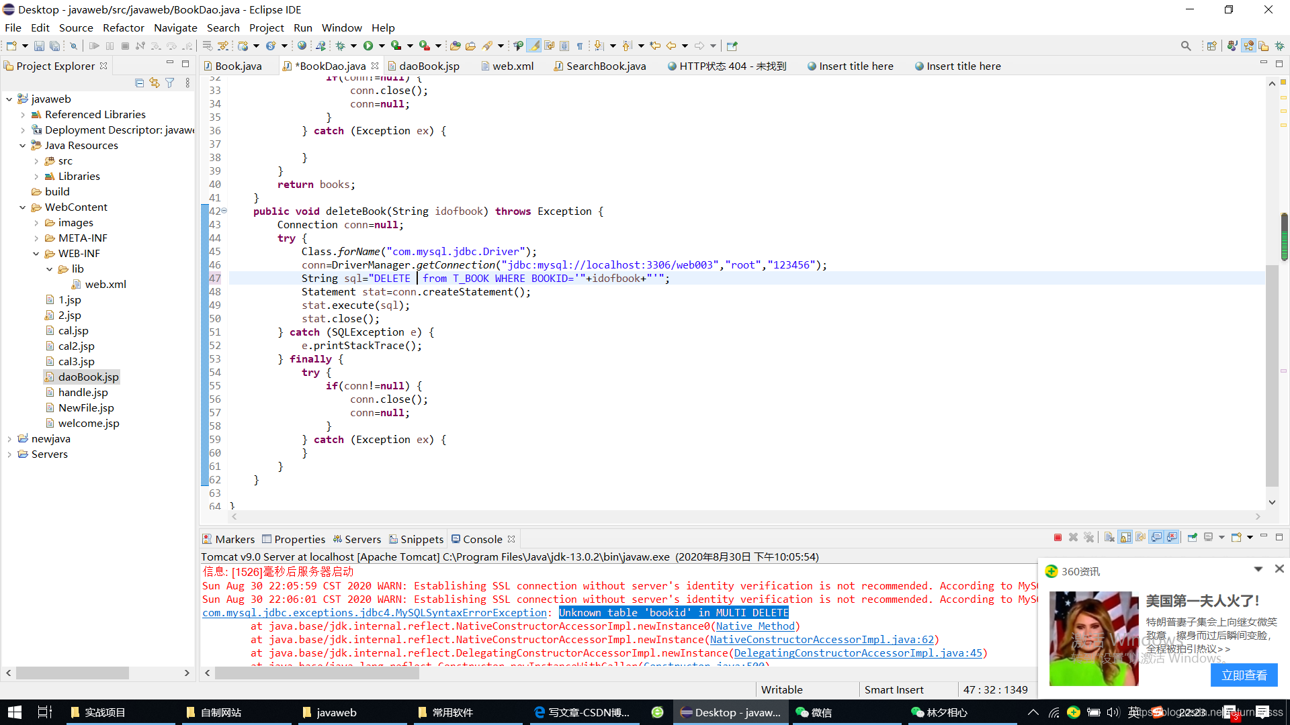Click Collapse All in Project Explorer

click(x=139, y=83)
